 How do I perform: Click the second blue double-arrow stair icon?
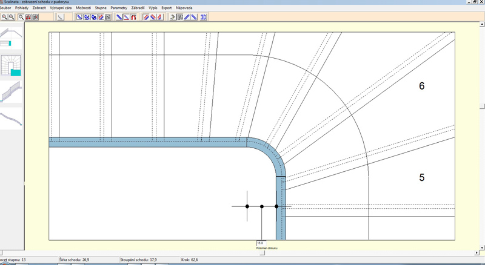87,17
